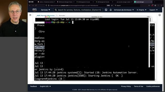Click the 'Last login: Tue Jul 13' line

[72, 19]
